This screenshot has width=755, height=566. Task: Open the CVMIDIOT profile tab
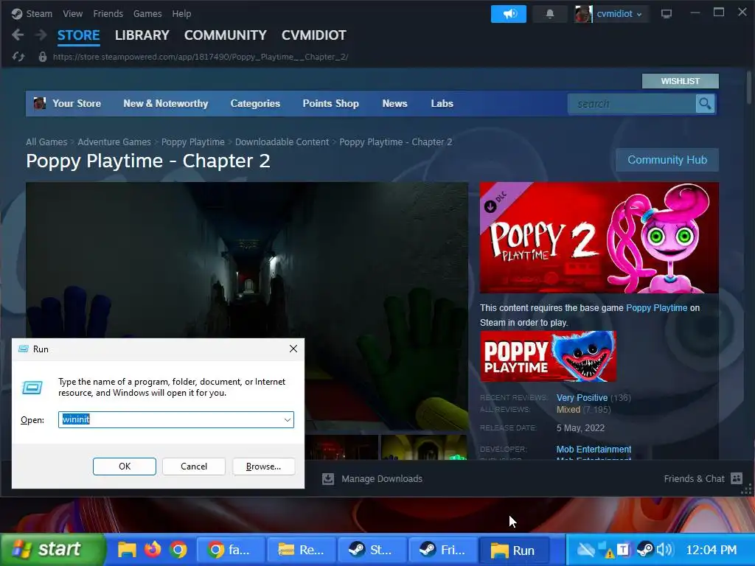[314, 35]
